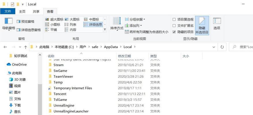Select 平铺 tiles layout
This screenshot has height=115, width=253.
click(x=51, y=30)
